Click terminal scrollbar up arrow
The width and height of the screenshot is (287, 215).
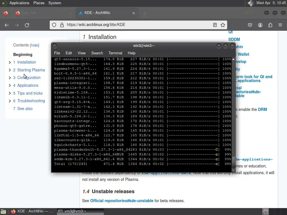(x=233, y=59)
